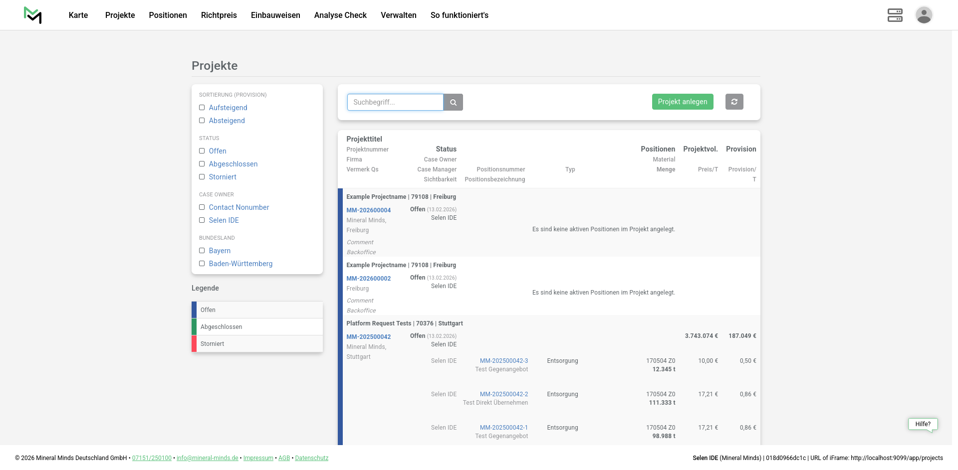958x470 pixels.
Task: Open the Verwalten menu
Action: (398, 15)
